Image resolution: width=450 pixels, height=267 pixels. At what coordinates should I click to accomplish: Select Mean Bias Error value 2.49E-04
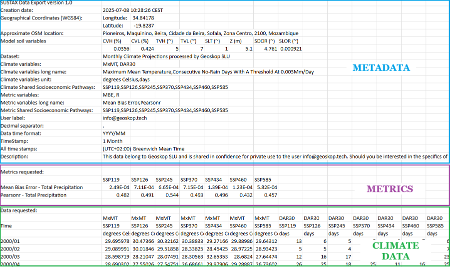116,187
